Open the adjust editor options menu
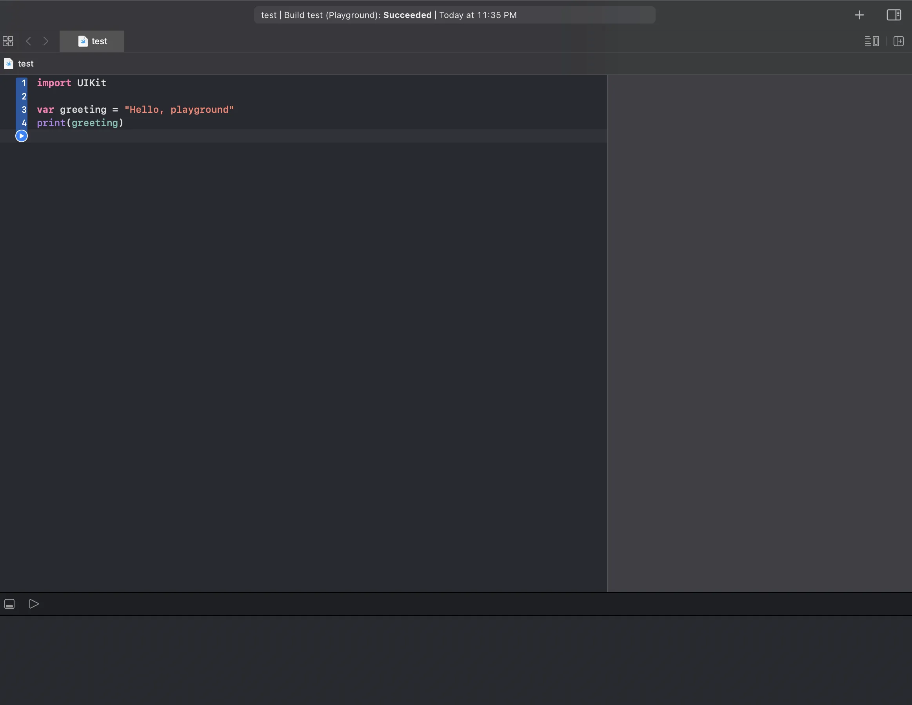The image size is (912, 705). pyautogui.click(x=872, y=41)
